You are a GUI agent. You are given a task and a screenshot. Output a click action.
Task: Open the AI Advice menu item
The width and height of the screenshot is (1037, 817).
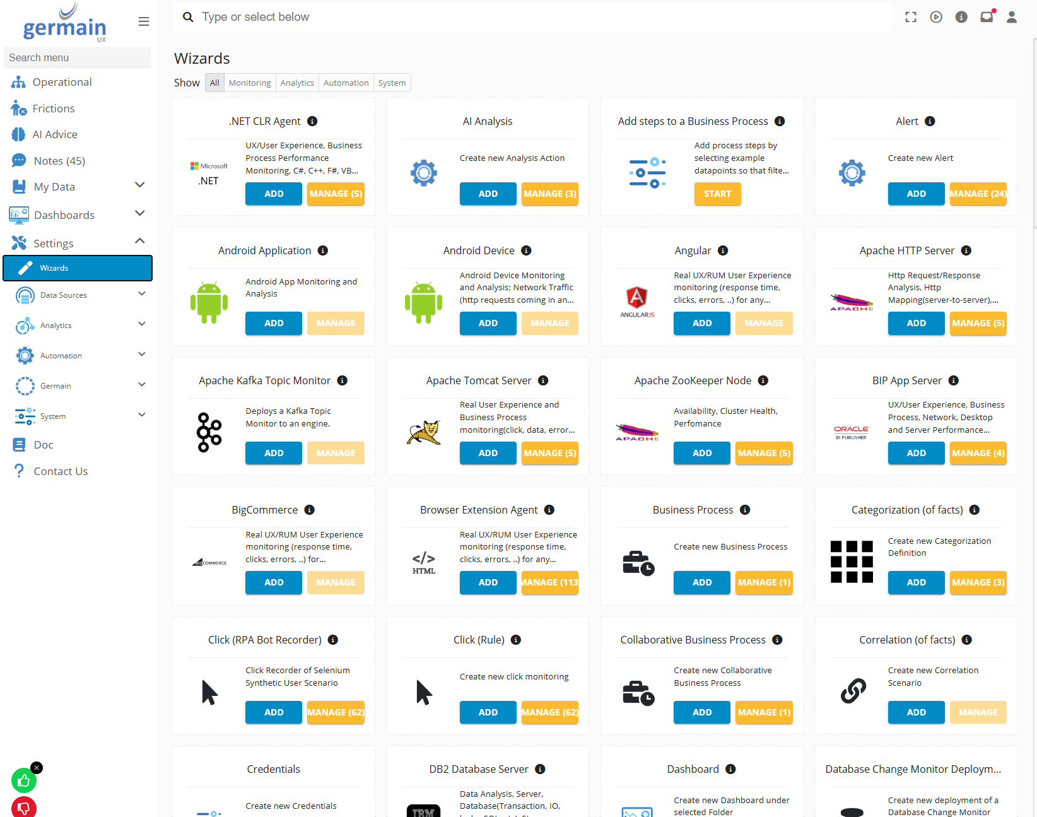[x=55, y=134]
